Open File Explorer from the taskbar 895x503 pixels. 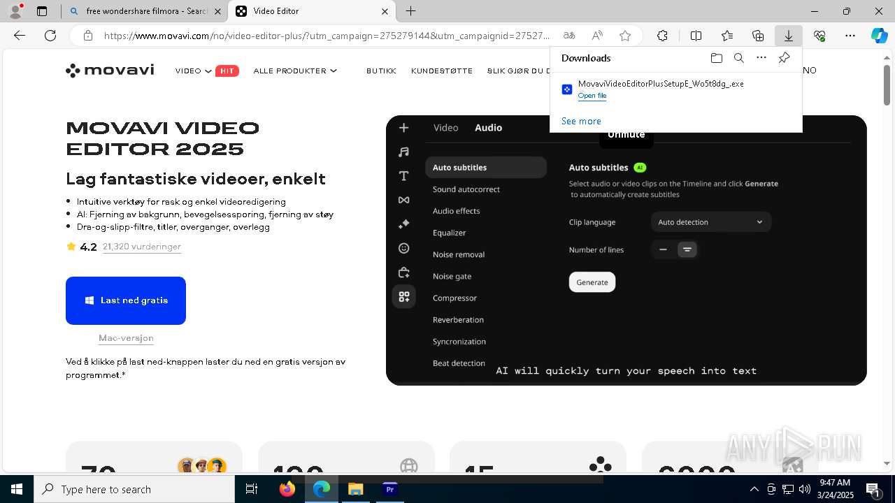tap(356, 489)
